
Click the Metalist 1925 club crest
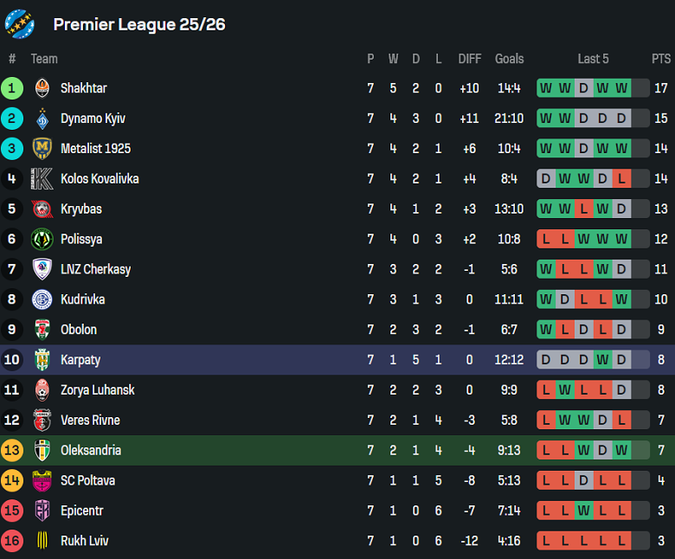42,149
